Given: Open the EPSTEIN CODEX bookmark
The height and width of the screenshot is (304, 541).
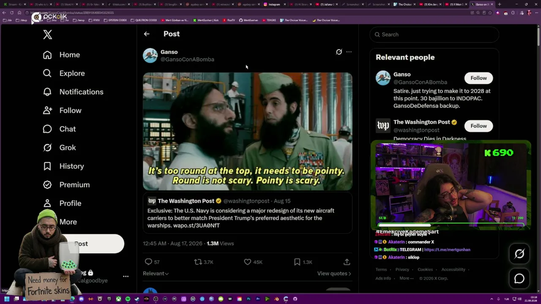Looking at the screenshot, I should 115,20.
